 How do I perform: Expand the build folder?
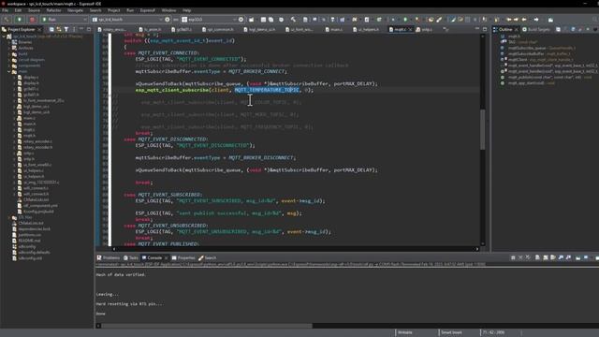tap(9, 54)
